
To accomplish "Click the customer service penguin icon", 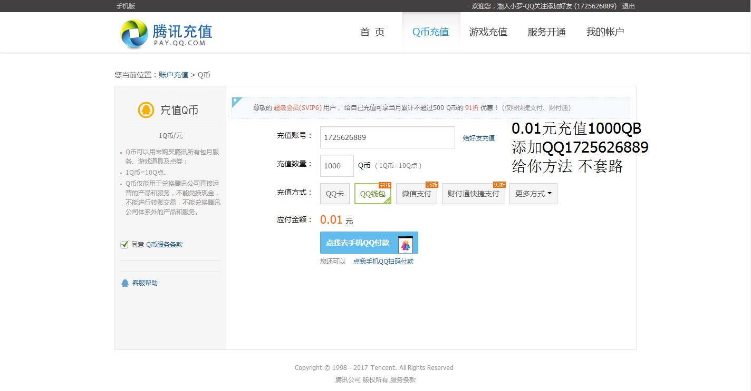I will 125,283.
